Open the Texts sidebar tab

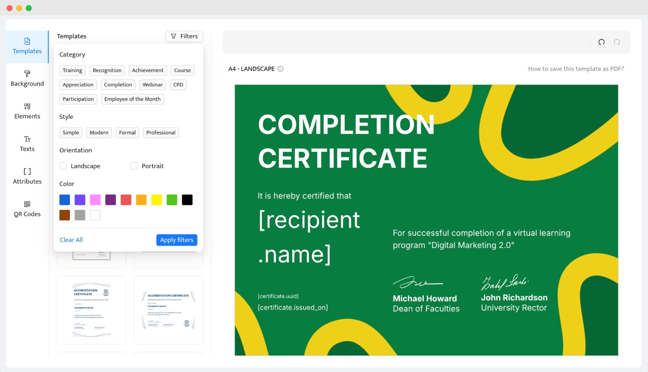tap(27, 144)
